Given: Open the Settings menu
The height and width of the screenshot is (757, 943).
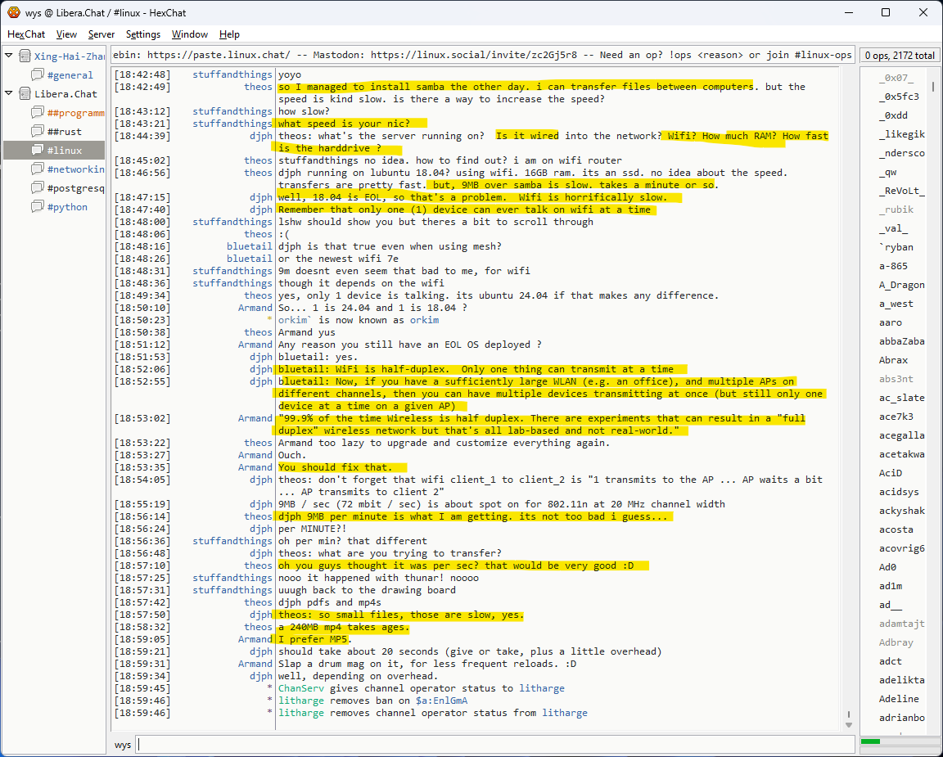Looking at the screenshot, I should coord(143,34).
